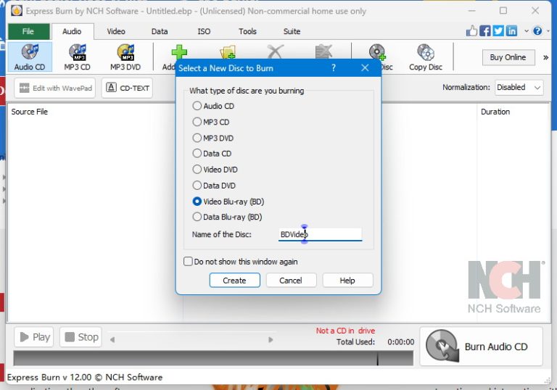Enable 'Do not show this window again'
557x390 pixels.
point(189,262)
